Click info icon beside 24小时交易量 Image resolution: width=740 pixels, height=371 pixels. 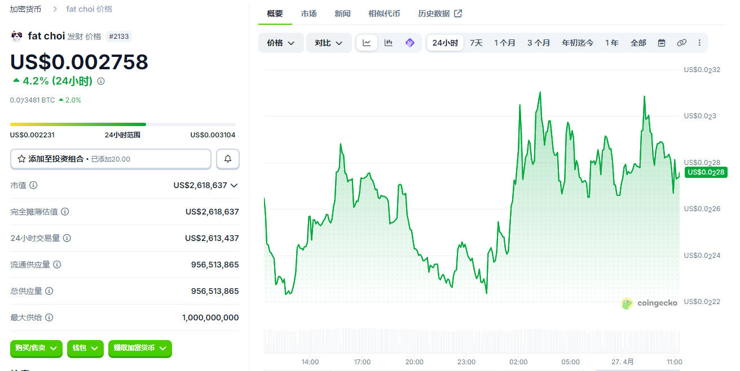pos(67,238)
